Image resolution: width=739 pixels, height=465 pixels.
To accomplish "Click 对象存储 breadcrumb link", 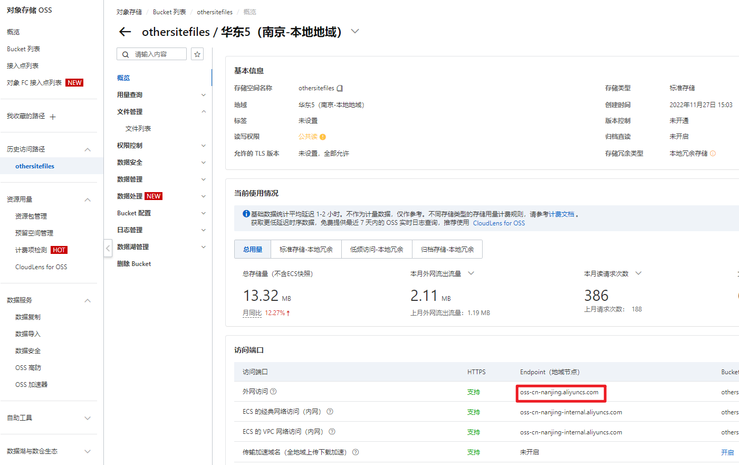I will click(129, 12).
